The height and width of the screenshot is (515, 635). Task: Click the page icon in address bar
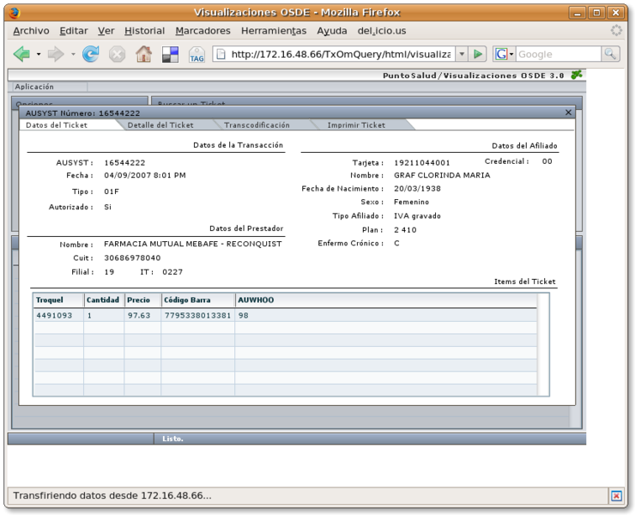tap(221, 54)
